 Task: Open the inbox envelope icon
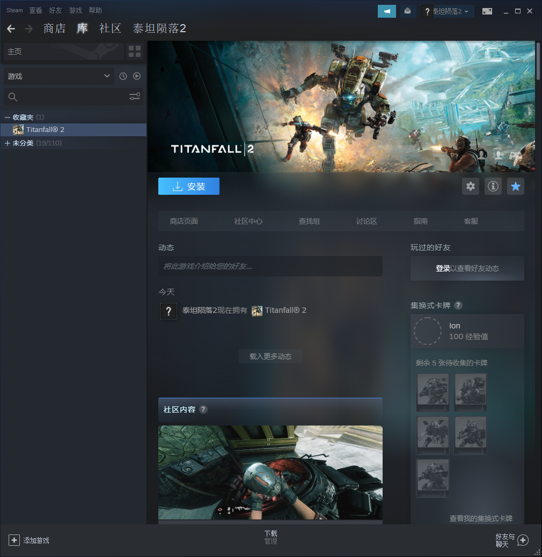point(408,11)
